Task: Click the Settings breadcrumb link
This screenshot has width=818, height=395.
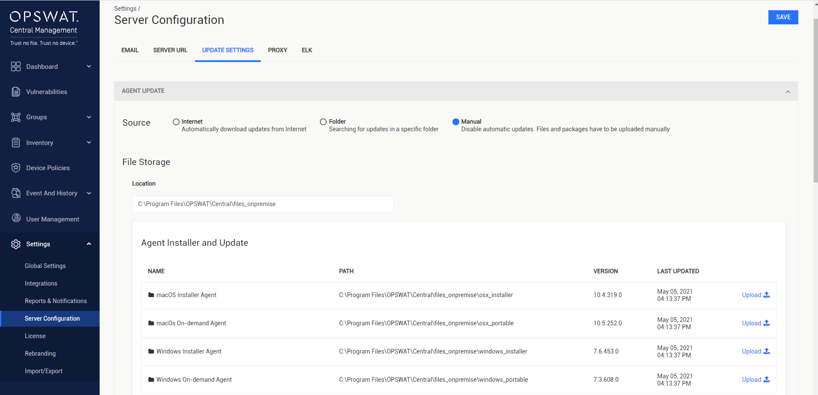Action: pos(125,9)
